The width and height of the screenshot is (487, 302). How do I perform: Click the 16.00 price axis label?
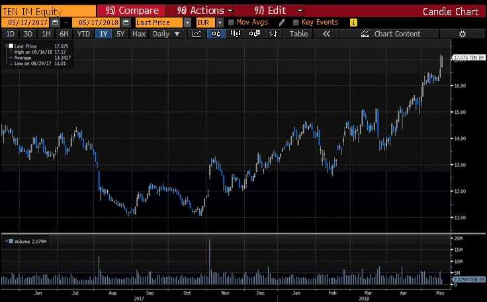[461, 85]
